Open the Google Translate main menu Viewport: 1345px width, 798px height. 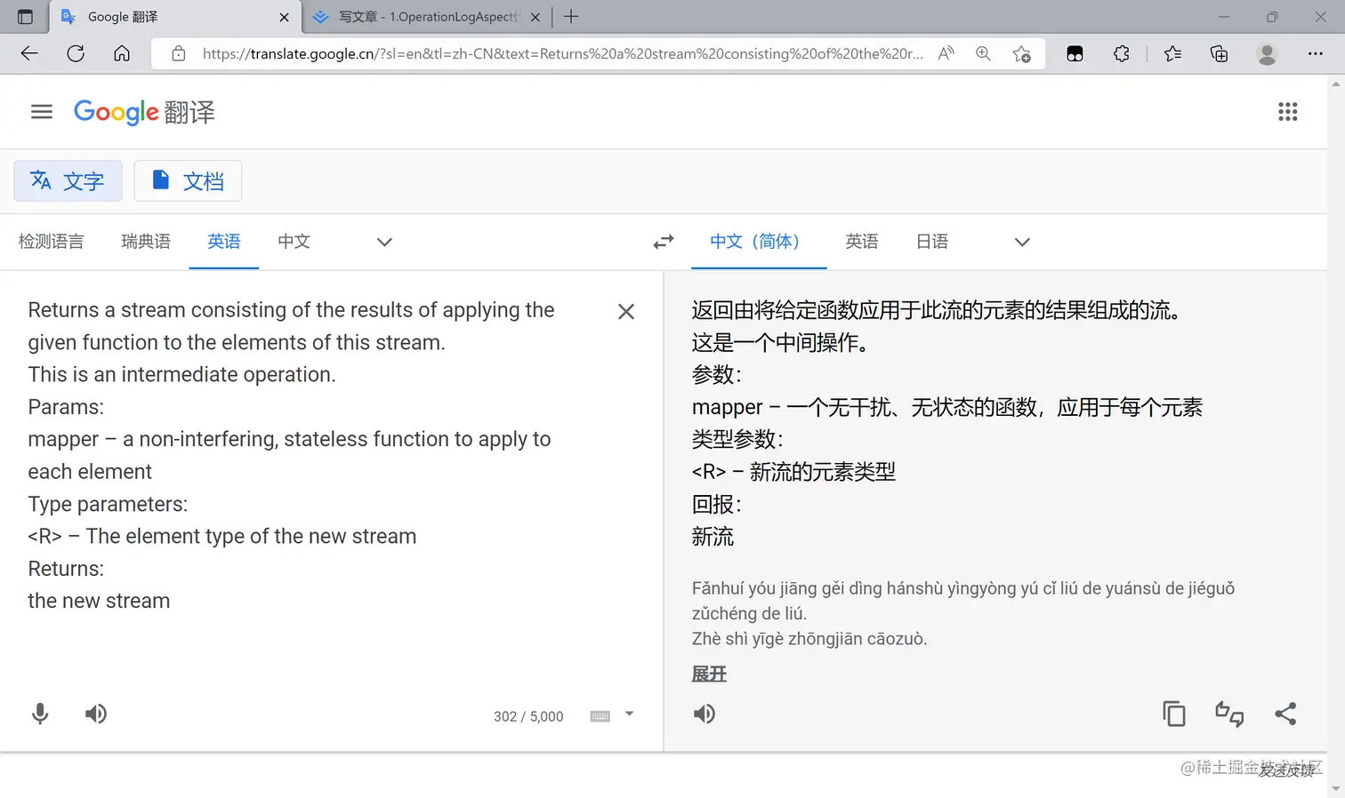pyautogui.click(x=42, y=112)
